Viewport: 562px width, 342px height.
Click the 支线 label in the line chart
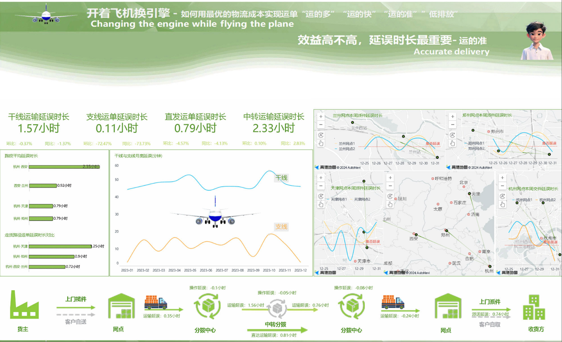pos(281,227)
